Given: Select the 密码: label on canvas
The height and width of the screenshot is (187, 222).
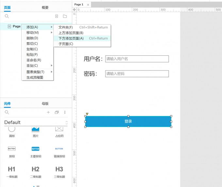Looking at the screenshot, I should (x=90, y=74).
